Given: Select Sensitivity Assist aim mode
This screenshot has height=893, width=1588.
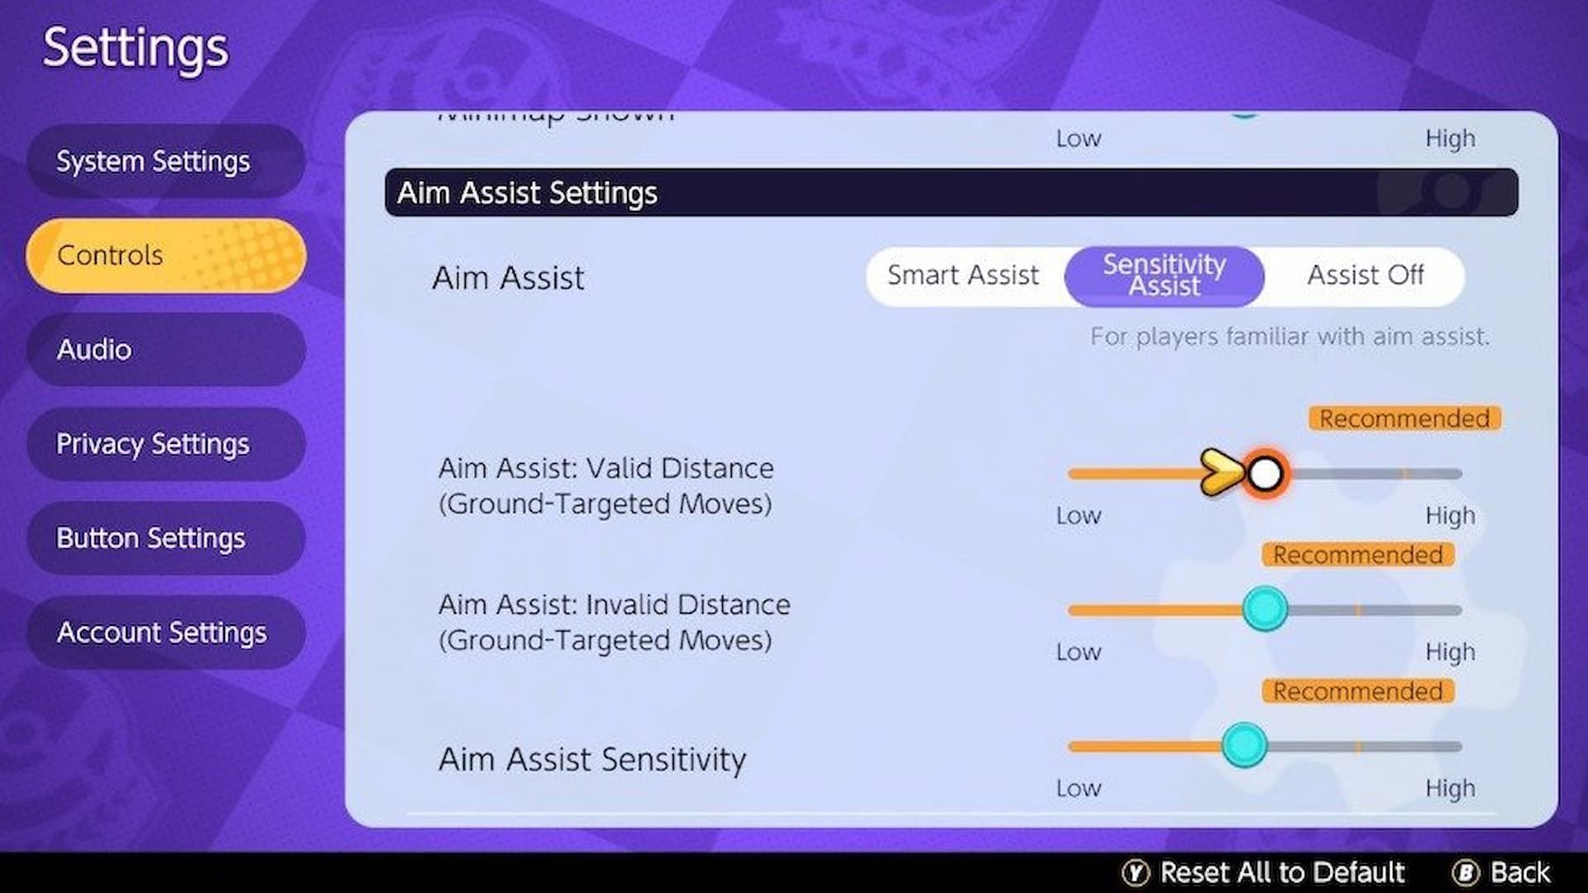Looking at the screenshot, I should 1165,274.
